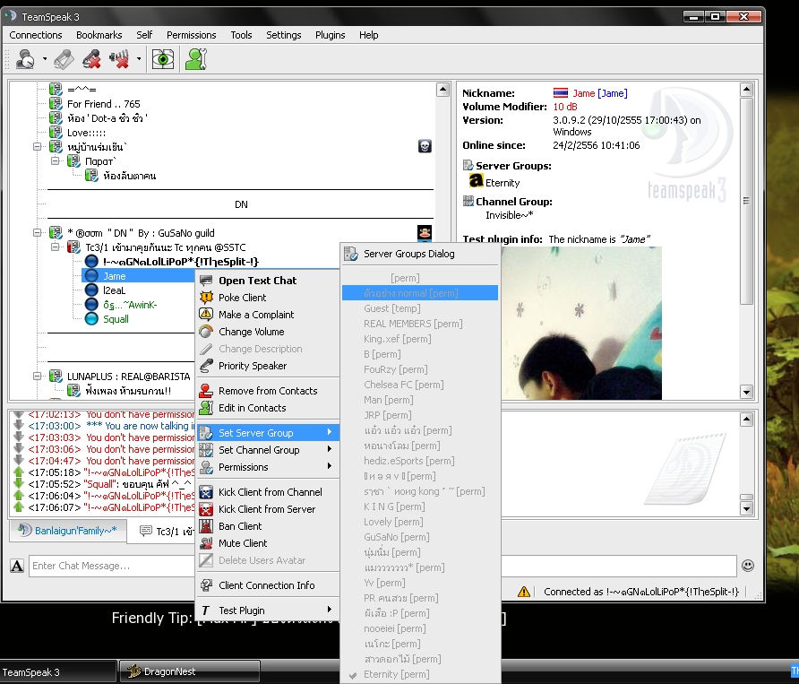Open Server Groups Dialog entry

click(x=420, y=254)
